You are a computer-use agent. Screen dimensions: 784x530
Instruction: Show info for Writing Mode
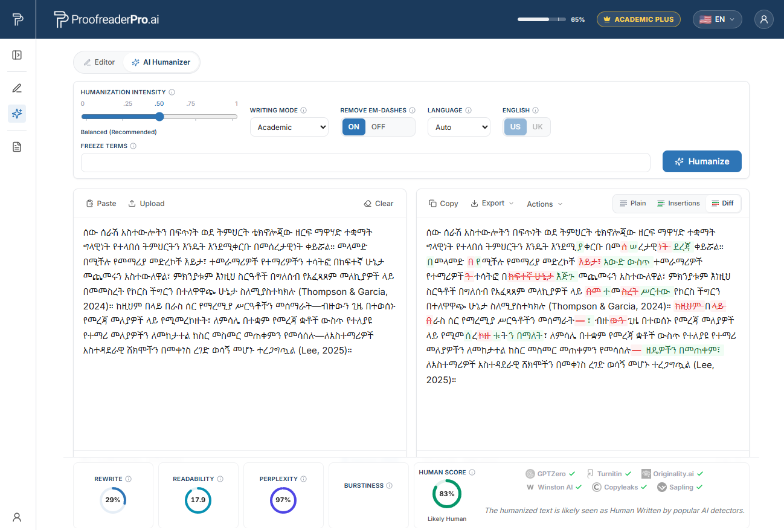click(x=304, y=111)
